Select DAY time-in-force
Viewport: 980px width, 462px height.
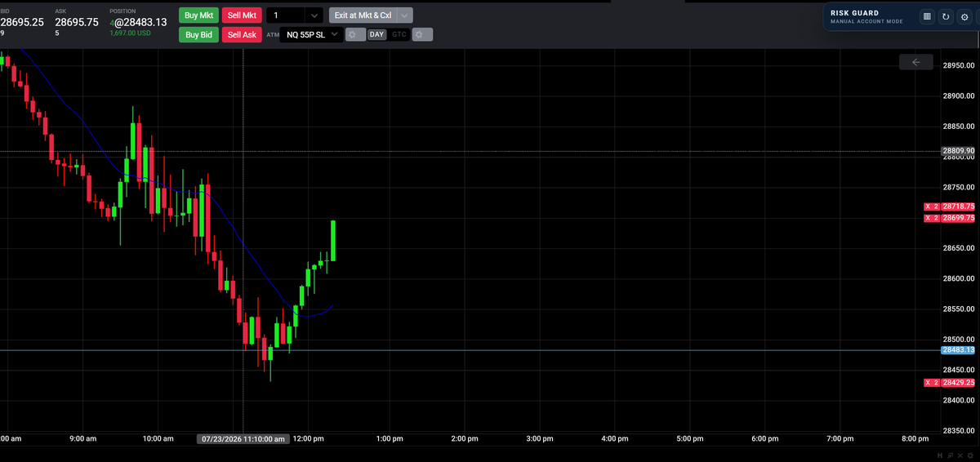click(376, 34)
